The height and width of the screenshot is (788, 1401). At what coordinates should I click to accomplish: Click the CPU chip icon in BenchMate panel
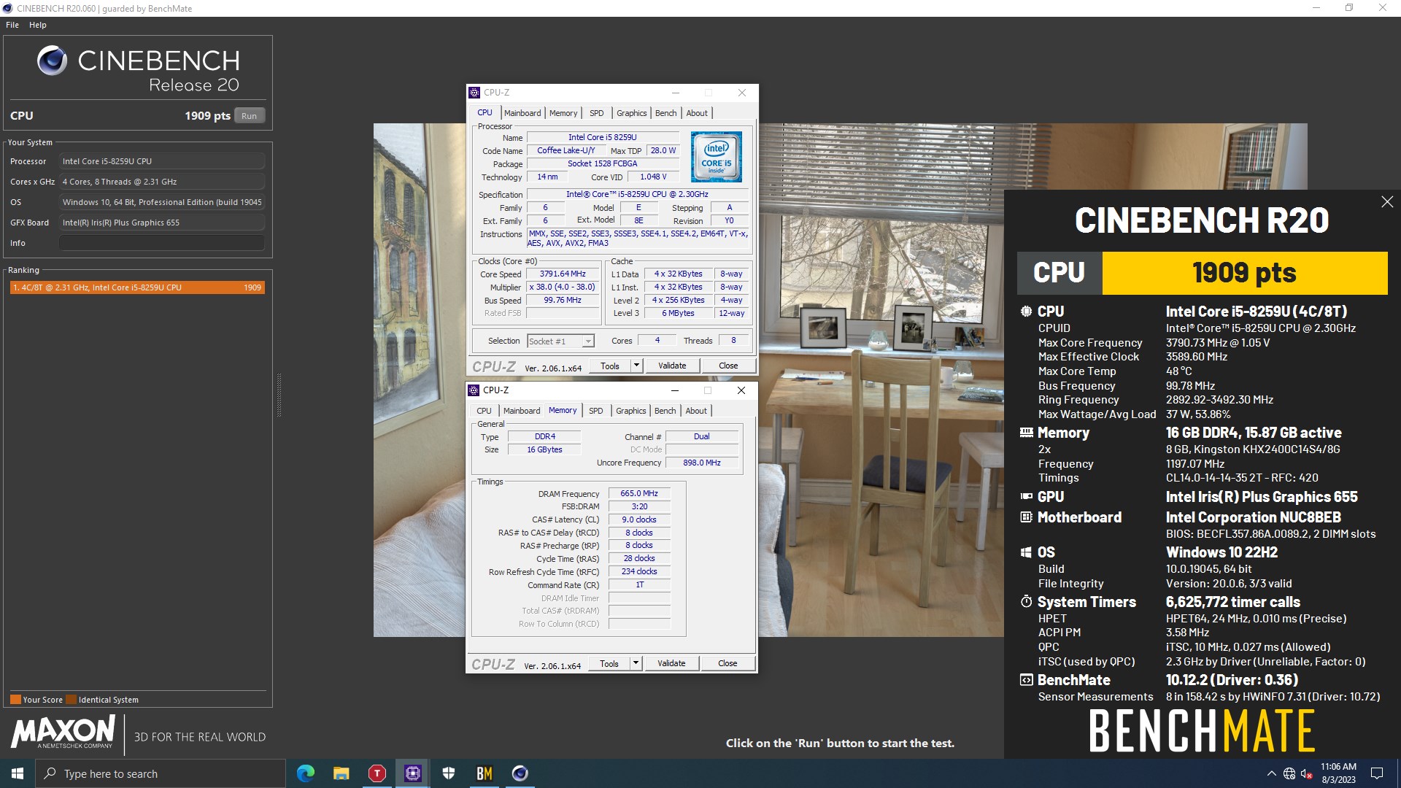tap(1026, 312)
